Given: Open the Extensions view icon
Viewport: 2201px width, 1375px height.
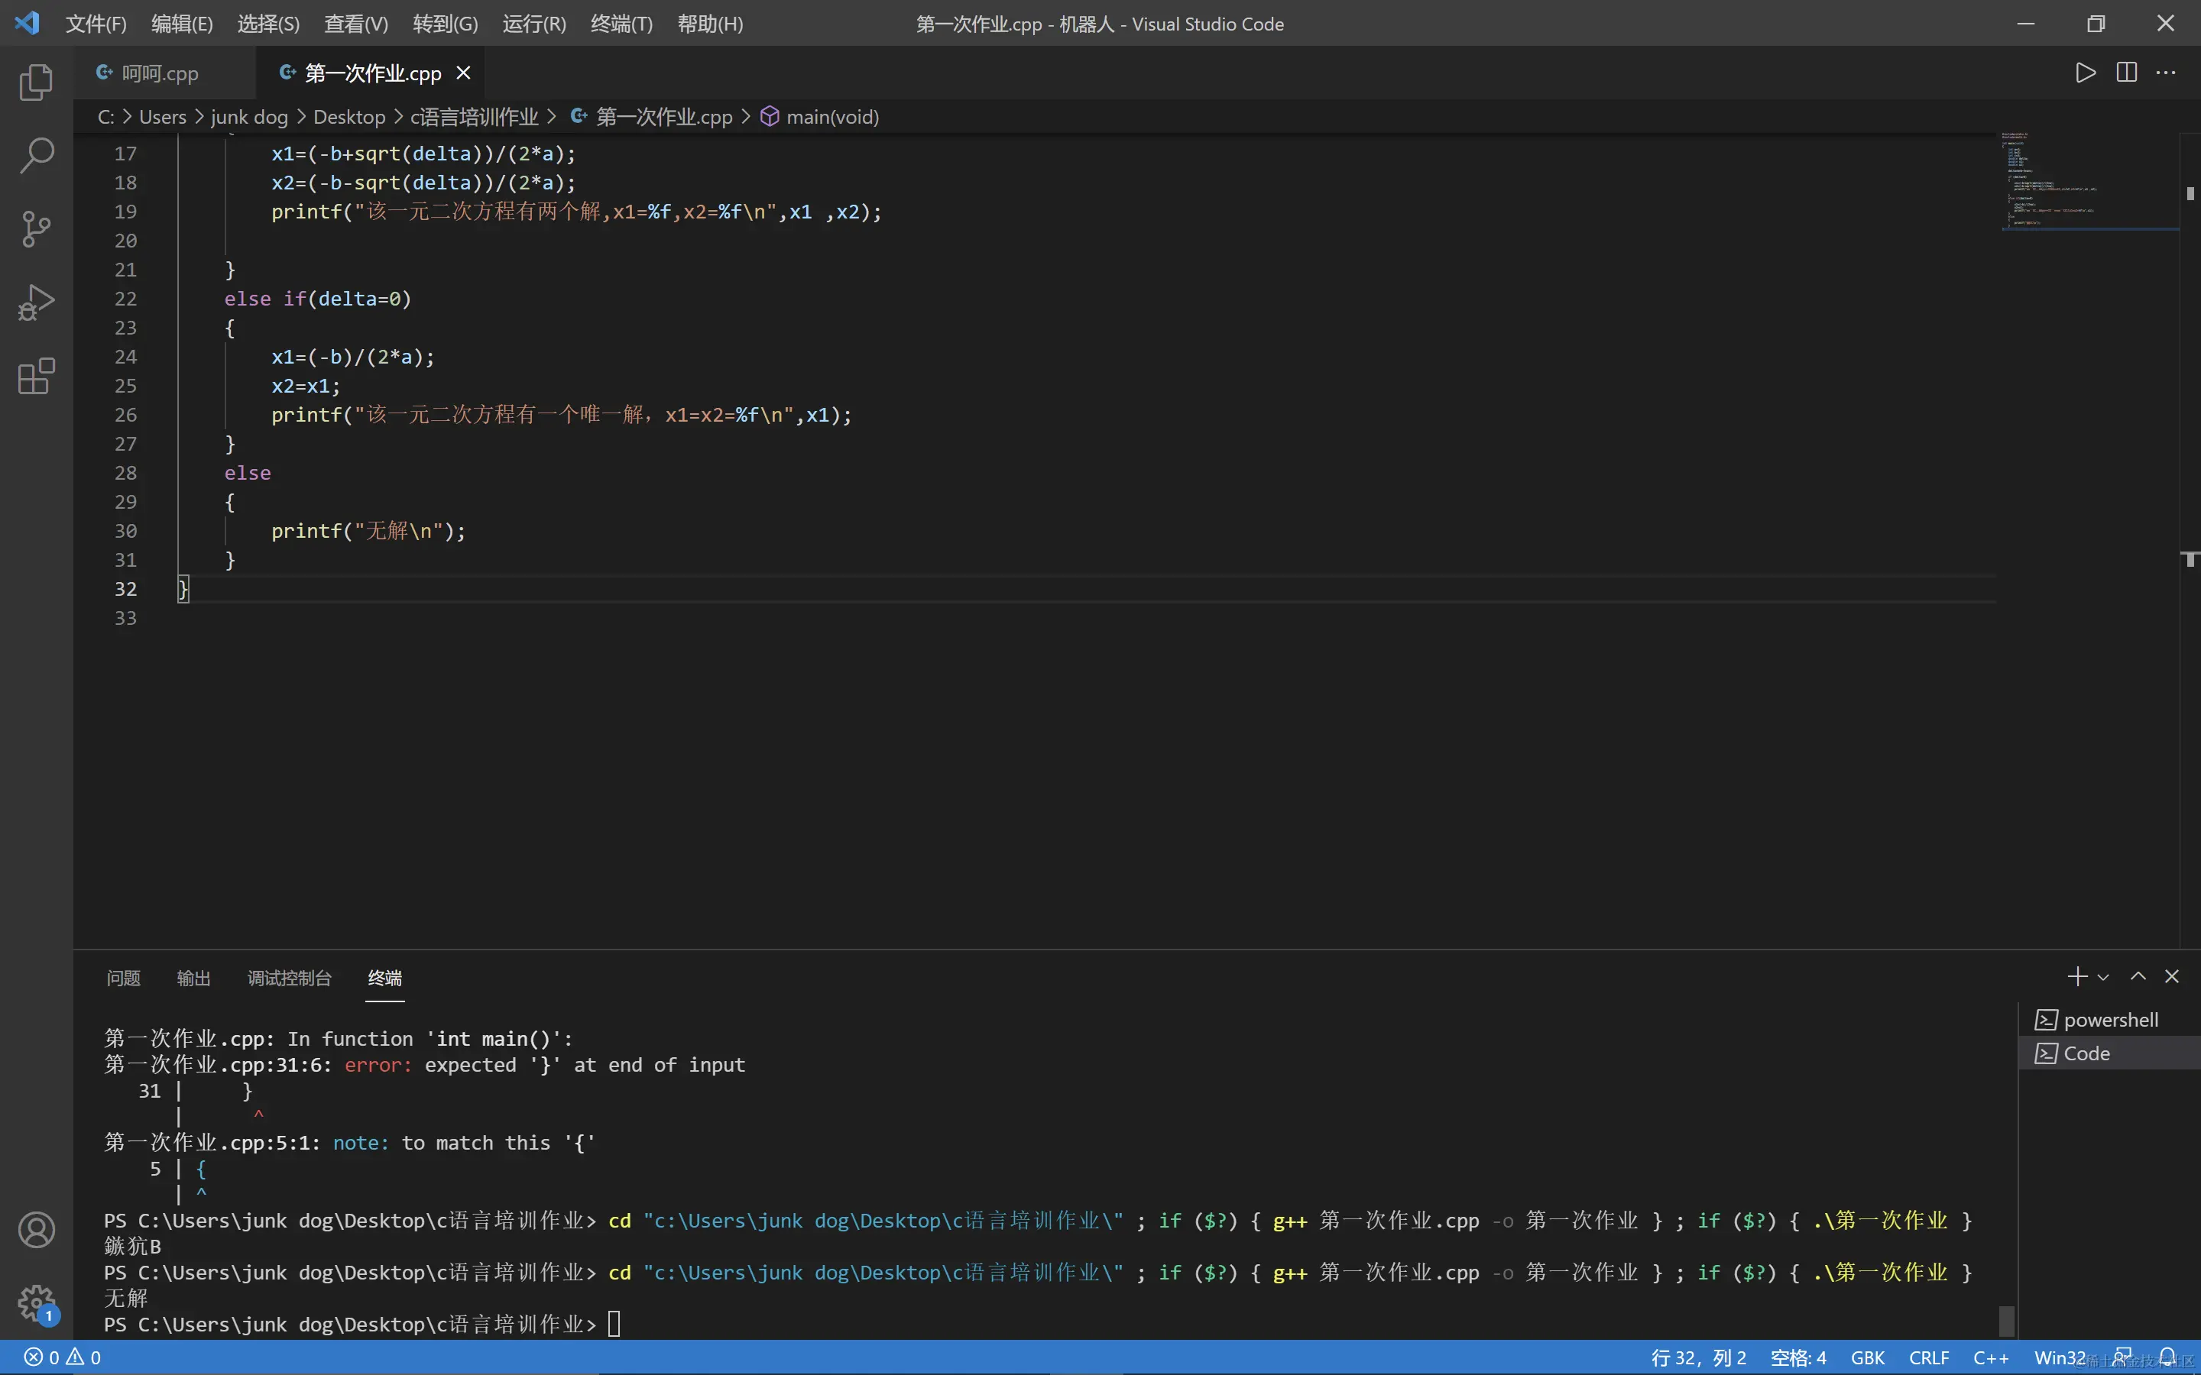Looking at the screenshot, I should tap(37, 377).
